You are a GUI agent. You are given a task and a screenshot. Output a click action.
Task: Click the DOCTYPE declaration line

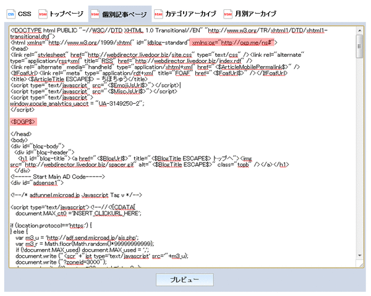[169, 33]
